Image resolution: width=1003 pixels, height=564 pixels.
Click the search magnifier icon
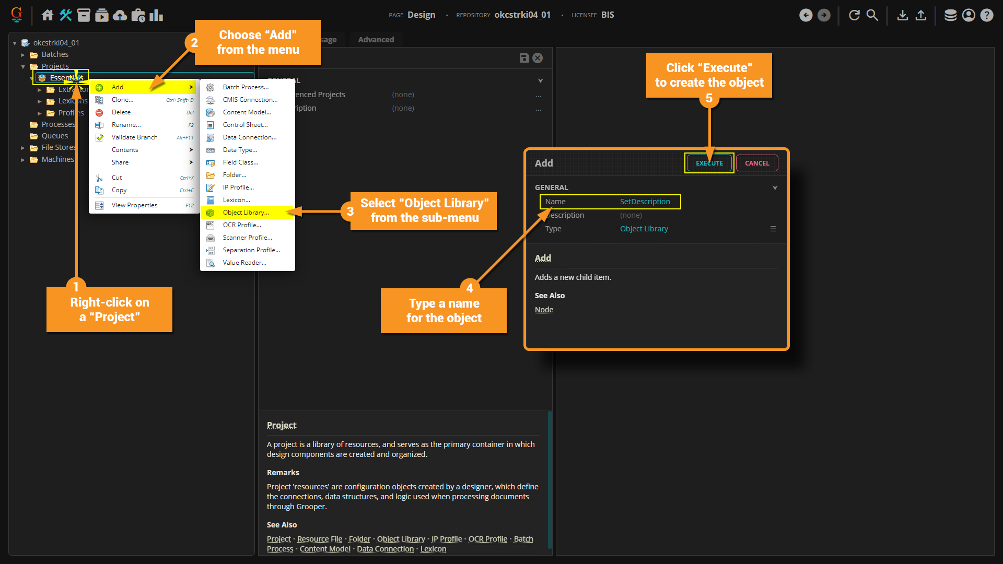(x=872, y=15)
